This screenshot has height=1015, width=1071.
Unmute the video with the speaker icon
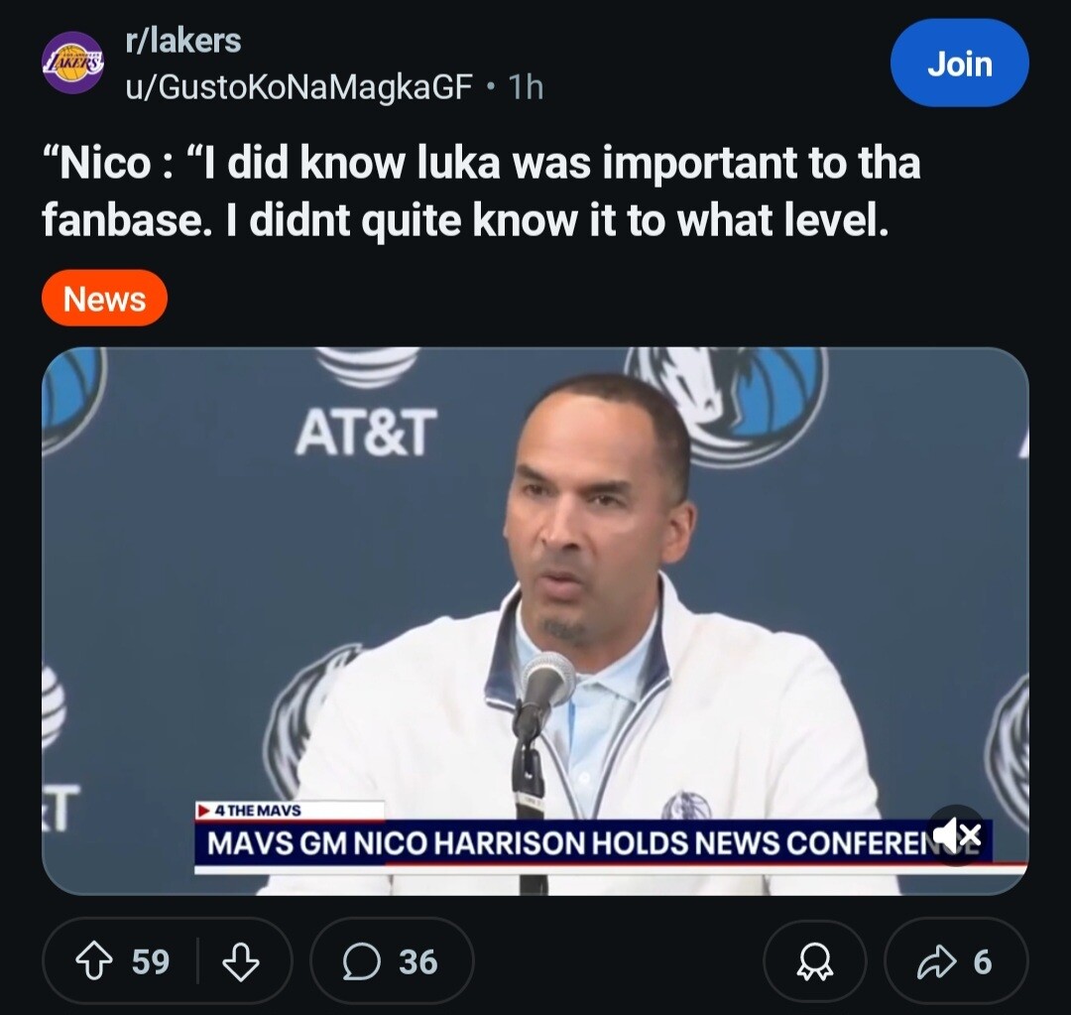[956, 835]
